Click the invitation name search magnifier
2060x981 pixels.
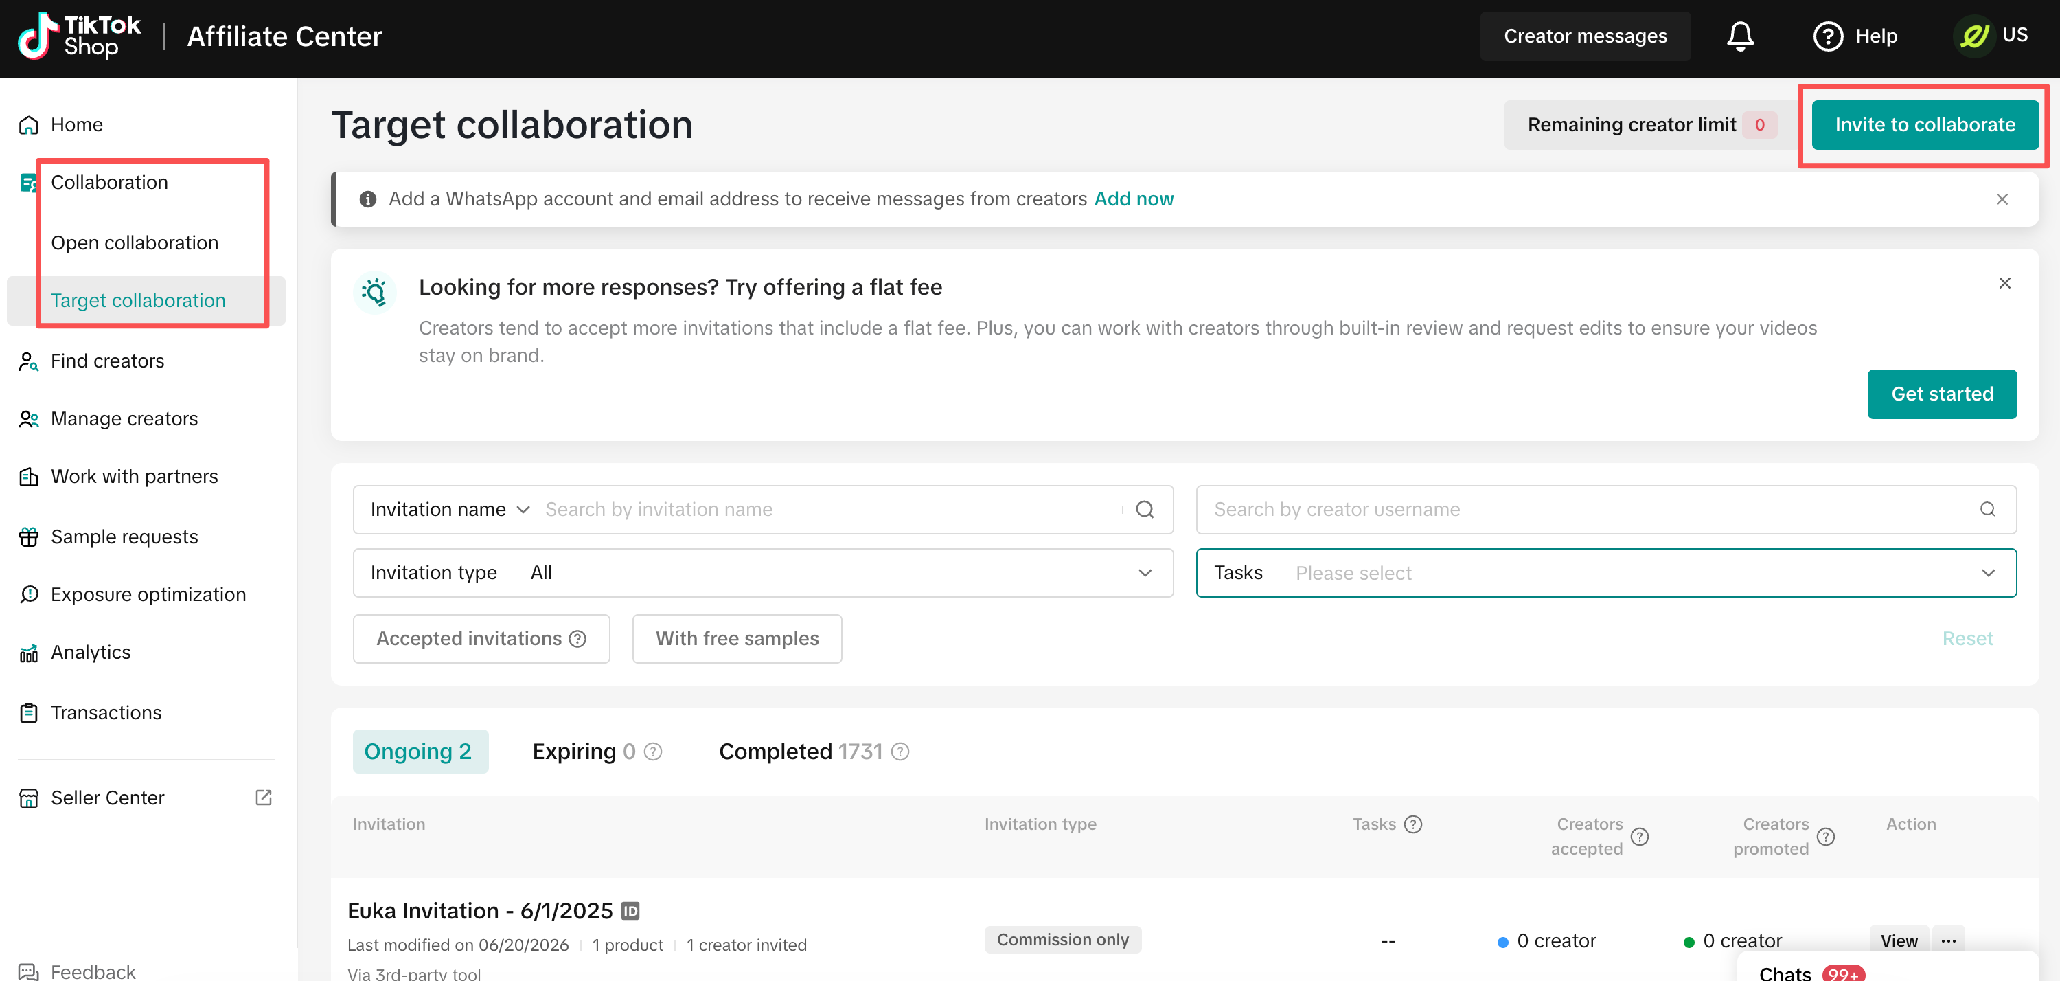point(1145,509)
